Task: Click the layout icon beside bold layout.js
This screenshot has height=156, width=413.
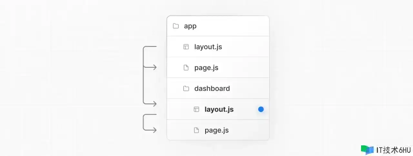Action: 196,109
